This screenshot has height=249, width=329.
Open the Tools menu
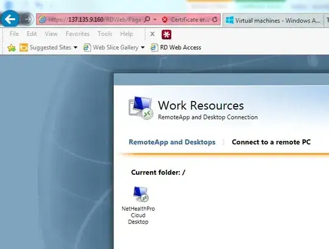point(105,33)
